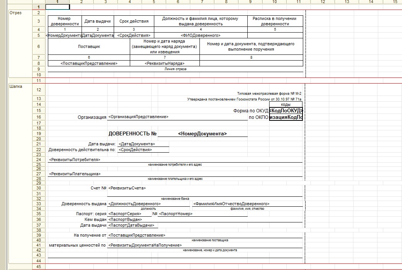Click the '<ОрганизацияПредставление>' parameter
This screenshot has height=270, width=402.
[x=139, y=117]
